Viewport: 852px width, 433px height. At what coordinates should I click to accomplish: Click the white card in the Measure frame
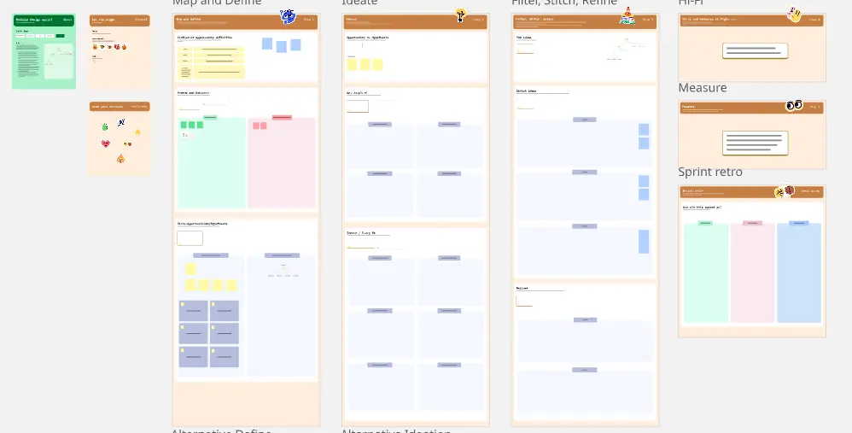click(x=754, y=142)
